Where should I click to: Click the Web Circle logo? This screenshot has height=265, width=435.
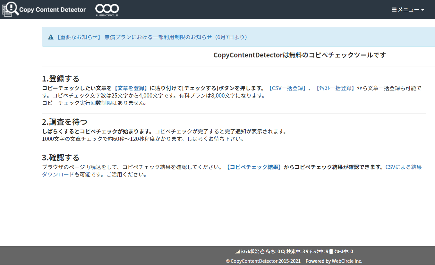tap(107, 10)
